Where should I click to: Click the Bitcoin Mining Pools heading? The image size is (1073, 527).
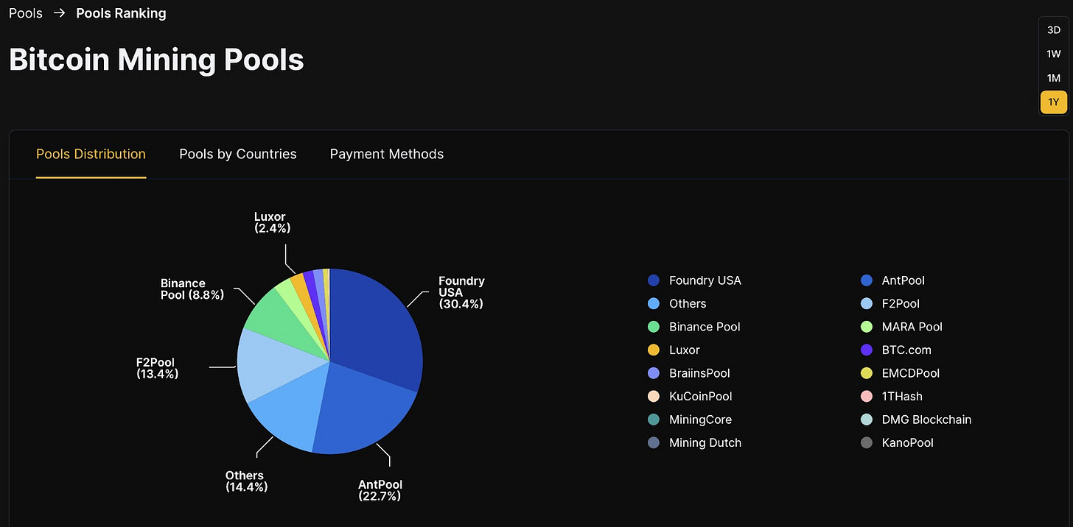click(x=156, y=59)
